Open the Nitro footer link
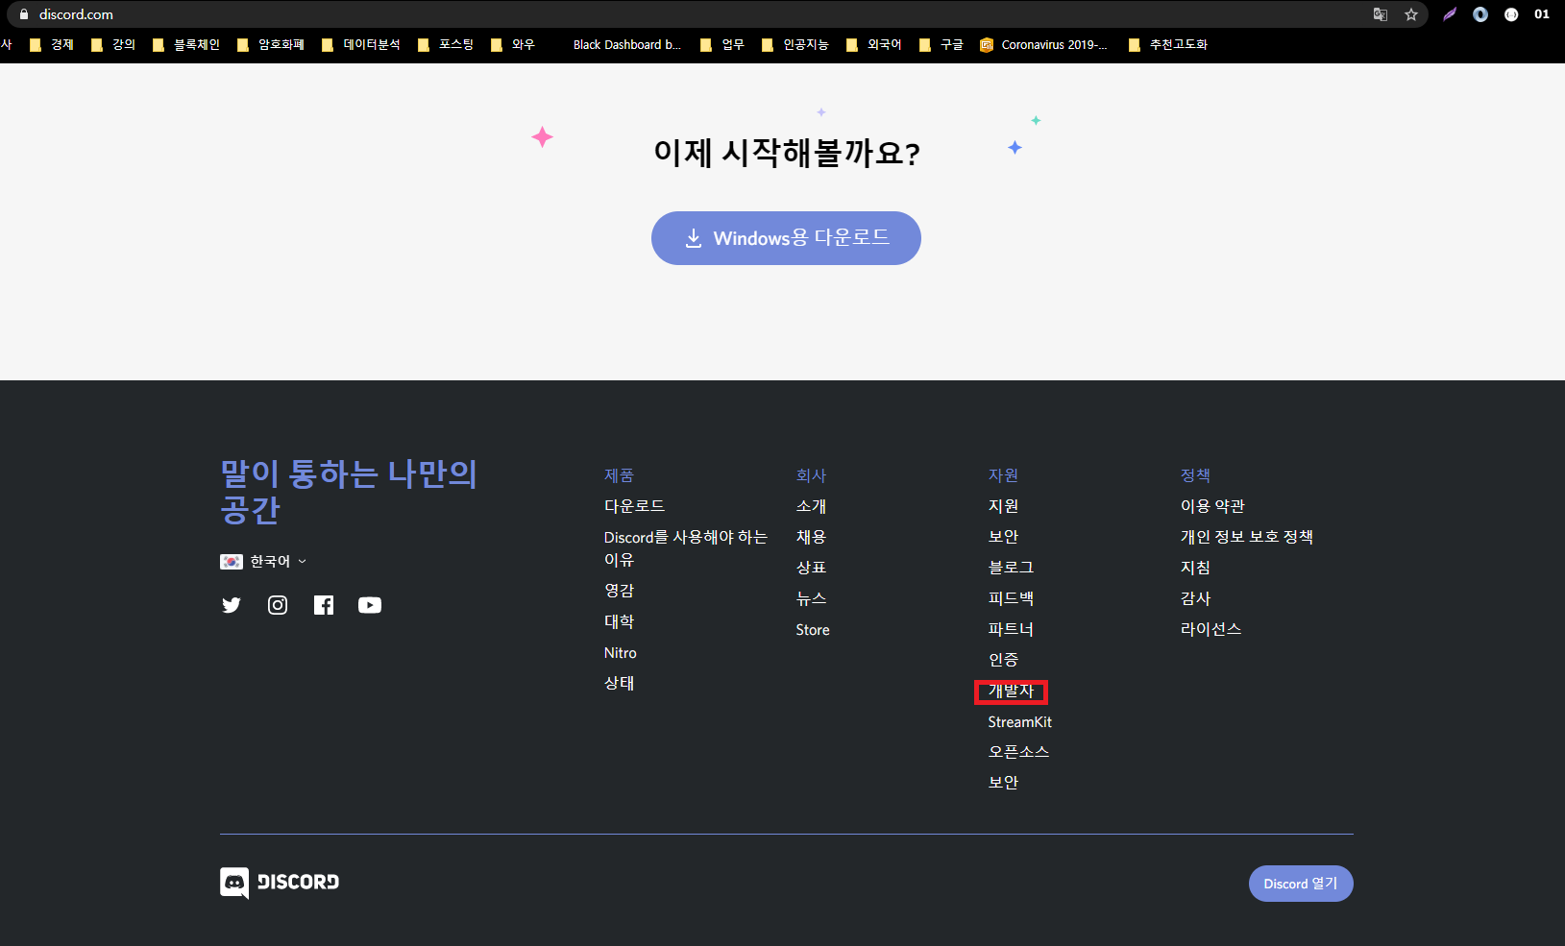The width and height of the screenshot is (1565, 946). (621, 653)
